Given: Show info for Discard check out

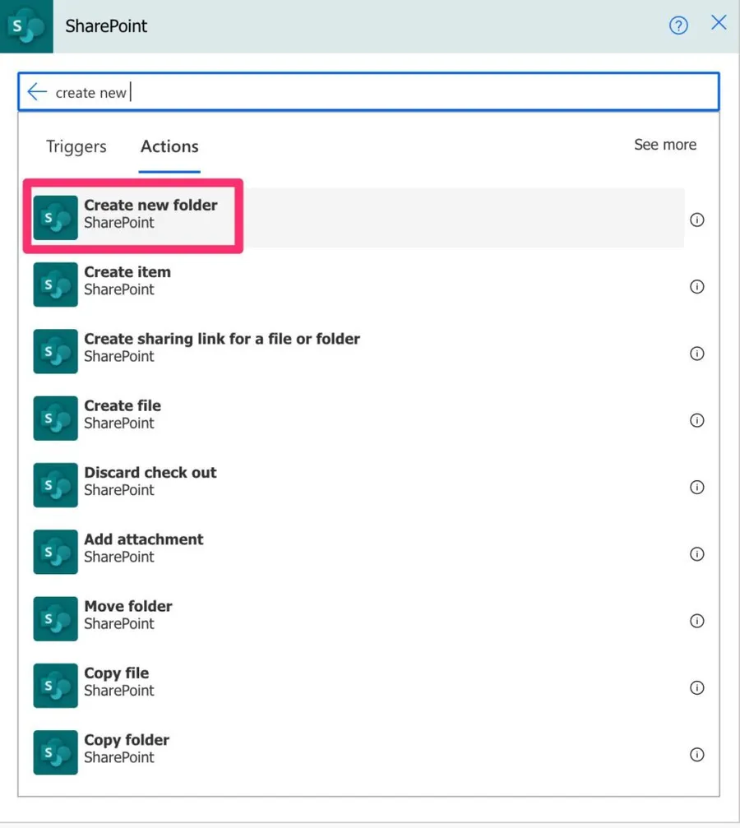Looking at the screenshot, I should (x=697, y=488).
